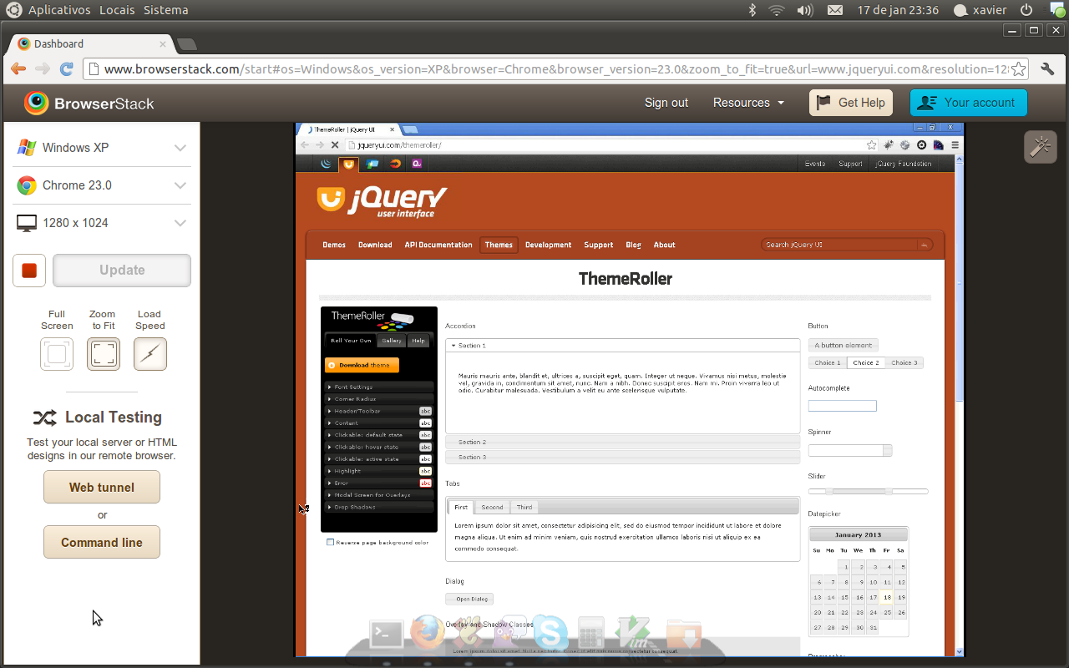Viewport: 1069px width, 668px height.
Task: Open the 1280 x 1024 resolution dropdown
Action: [102, 223]
